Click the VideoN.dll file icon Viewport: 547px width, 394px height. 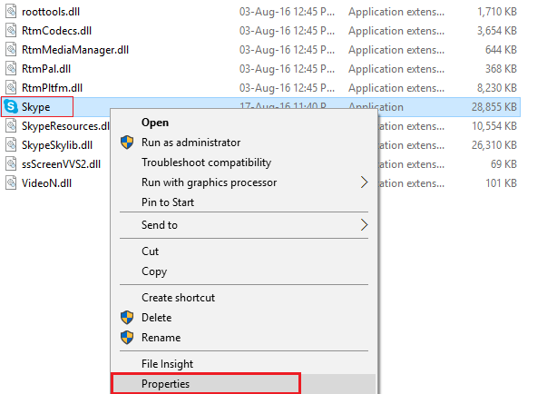11,182
